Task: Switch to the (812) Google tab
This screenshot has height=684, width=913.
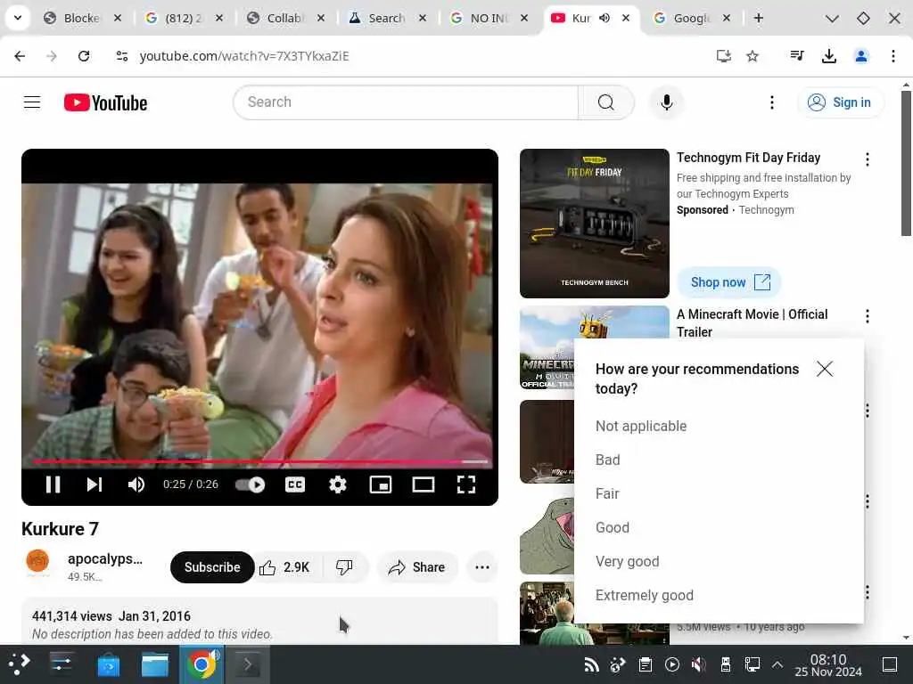Action: pos(184,19)
